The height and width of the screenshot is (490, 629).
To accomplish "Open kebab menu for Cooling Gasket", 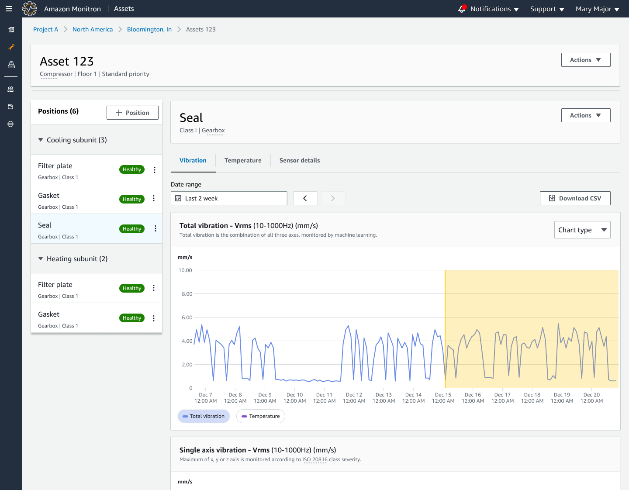I will point(154,199).
